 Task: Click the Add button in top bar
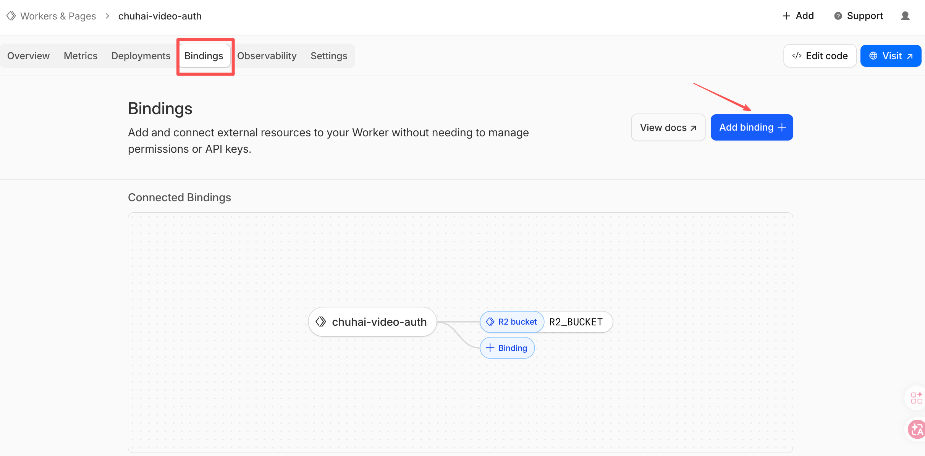pos(798,16)
